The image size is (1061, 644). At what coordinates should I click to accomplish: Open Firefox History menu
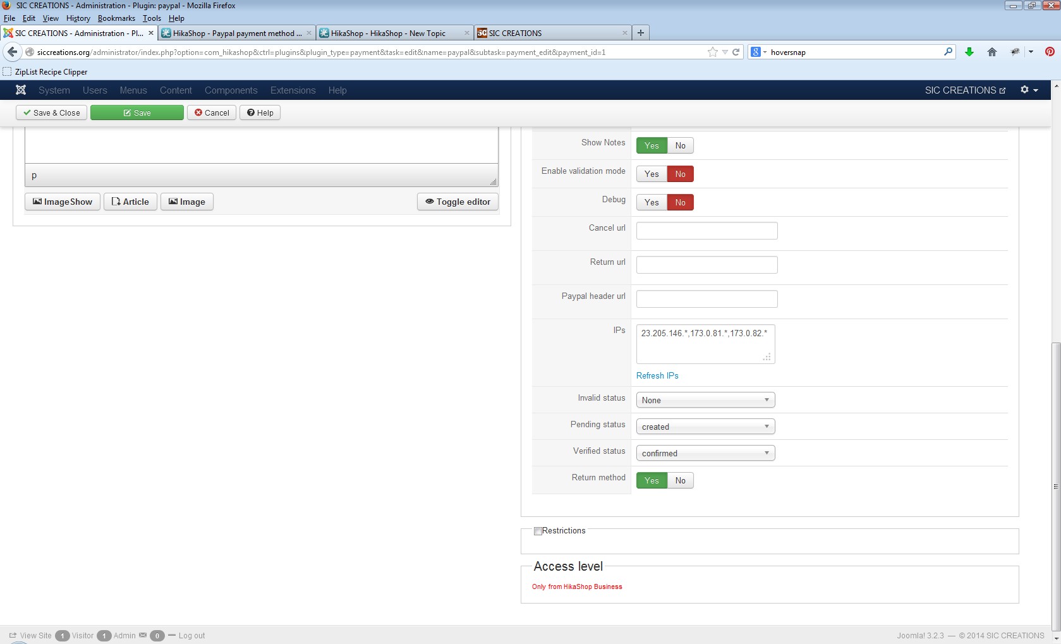(78, 18)
